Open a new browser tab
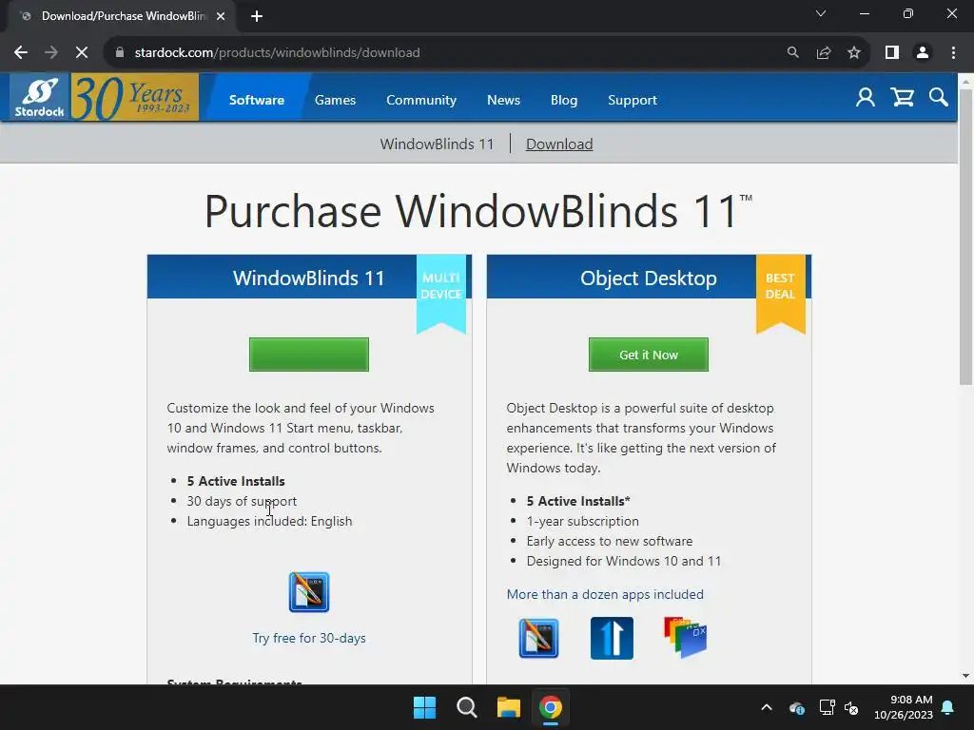This screenshot has height=730, width=974. click(x=257, y=16)
